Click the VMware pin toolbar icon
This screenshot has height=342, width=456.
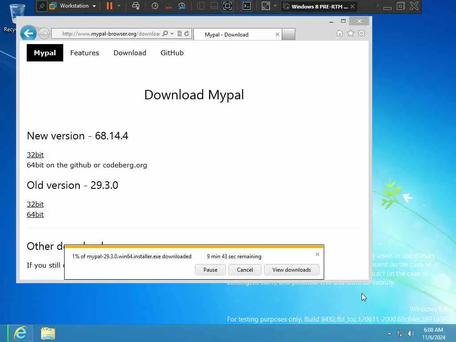(x=41, y=6)
